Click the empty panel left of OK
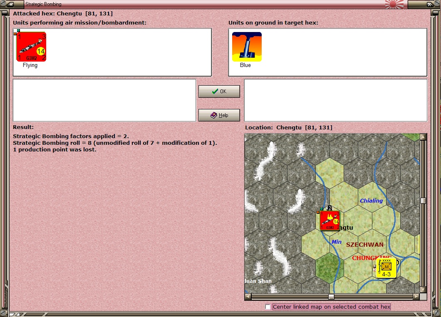The width and height of the screenshot is (441, 317). 104,100
